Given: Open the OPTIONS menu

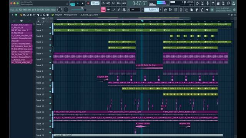Looking at the screenshot, I should coord(41,10).
